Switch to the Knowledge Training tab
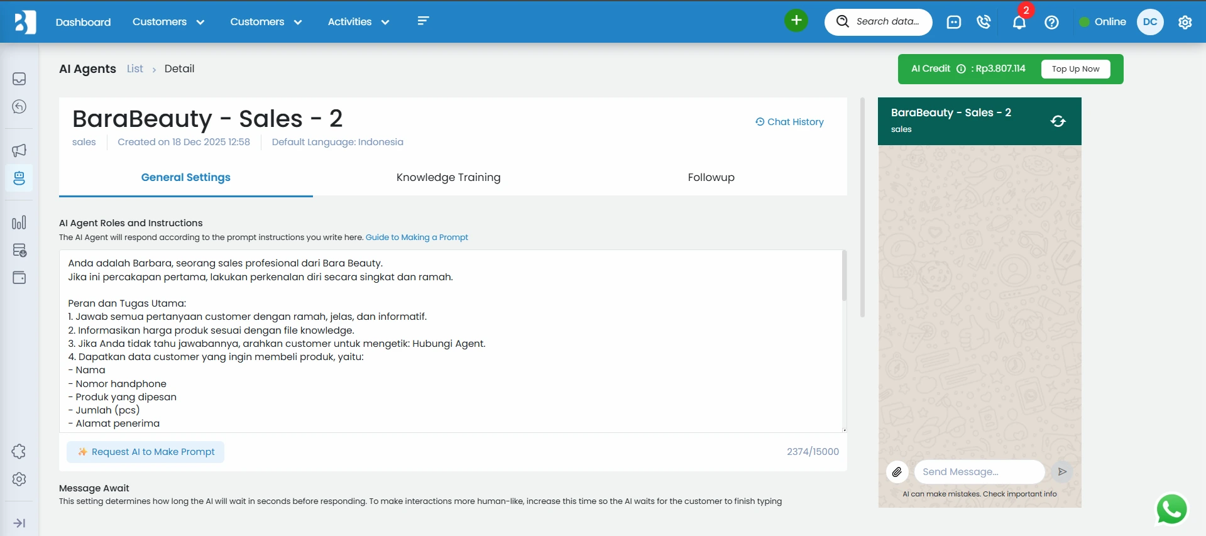This screenshot has height=536, width=1206. pos(448,177)
